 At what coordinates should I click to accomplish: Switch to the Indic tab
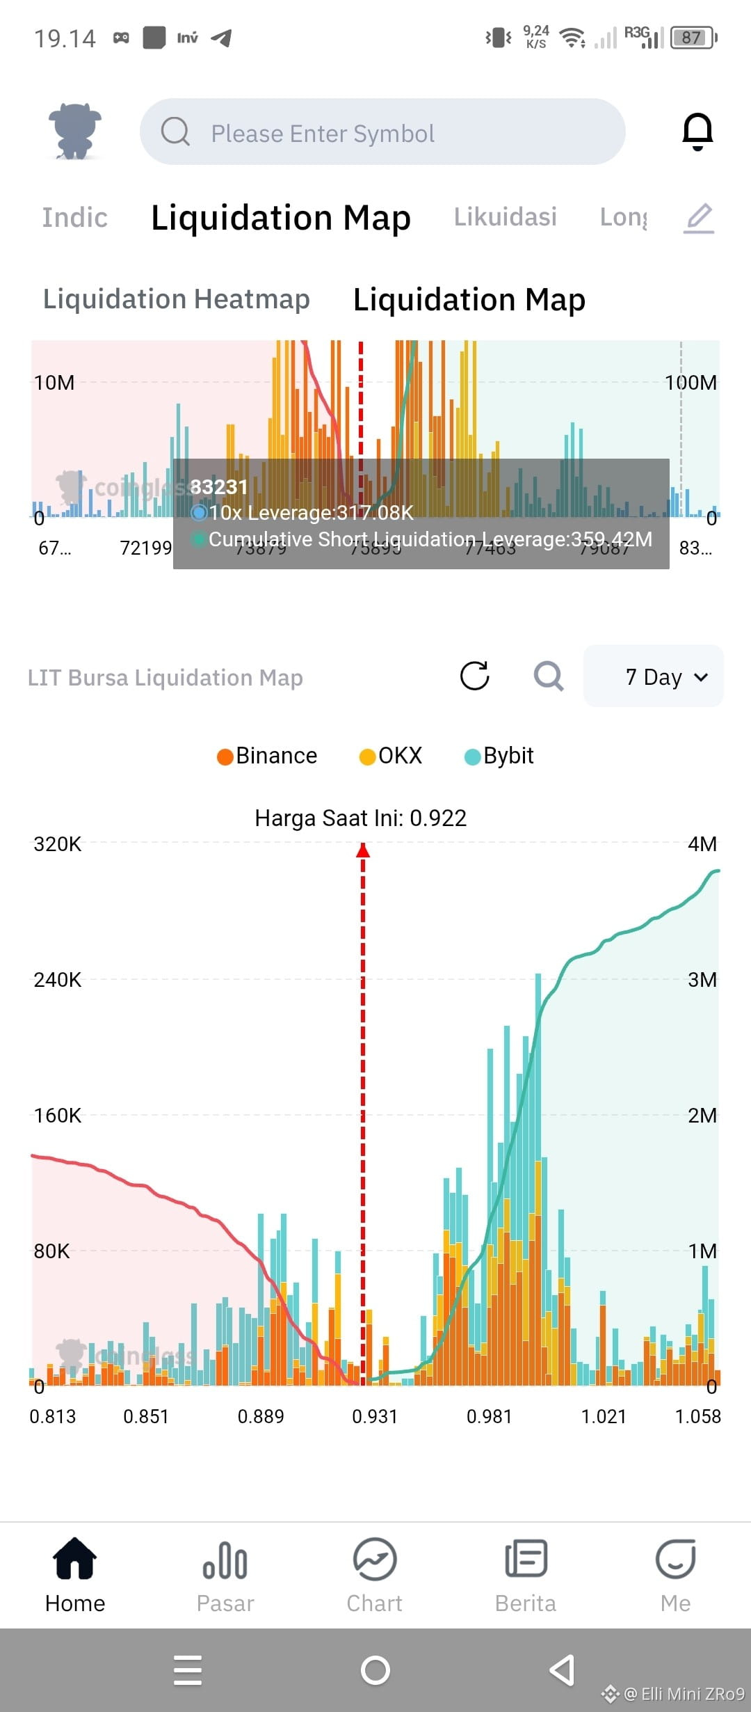pos(75,217)
